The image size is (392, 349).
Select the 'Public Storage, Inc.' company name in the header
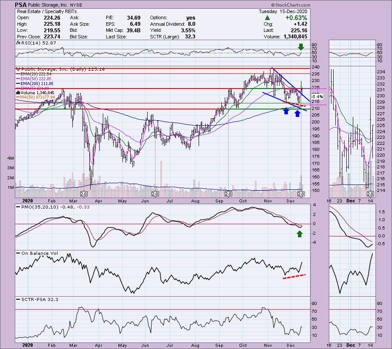coord(48,5)
